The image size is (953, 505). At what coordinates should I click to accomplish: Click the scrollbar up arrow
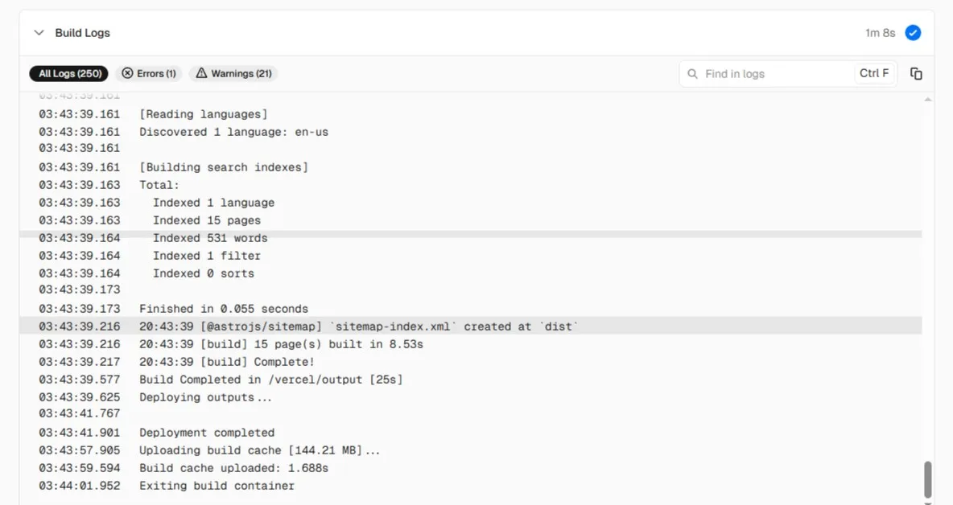tap(927, 99)
